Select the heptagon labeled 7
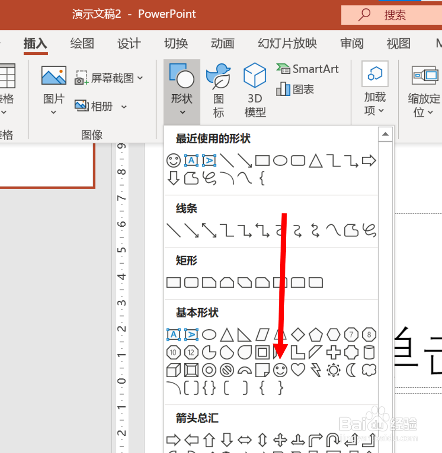The width and height of the screenshot is (442, 453). pyautogui.click(x=351, y=335)
